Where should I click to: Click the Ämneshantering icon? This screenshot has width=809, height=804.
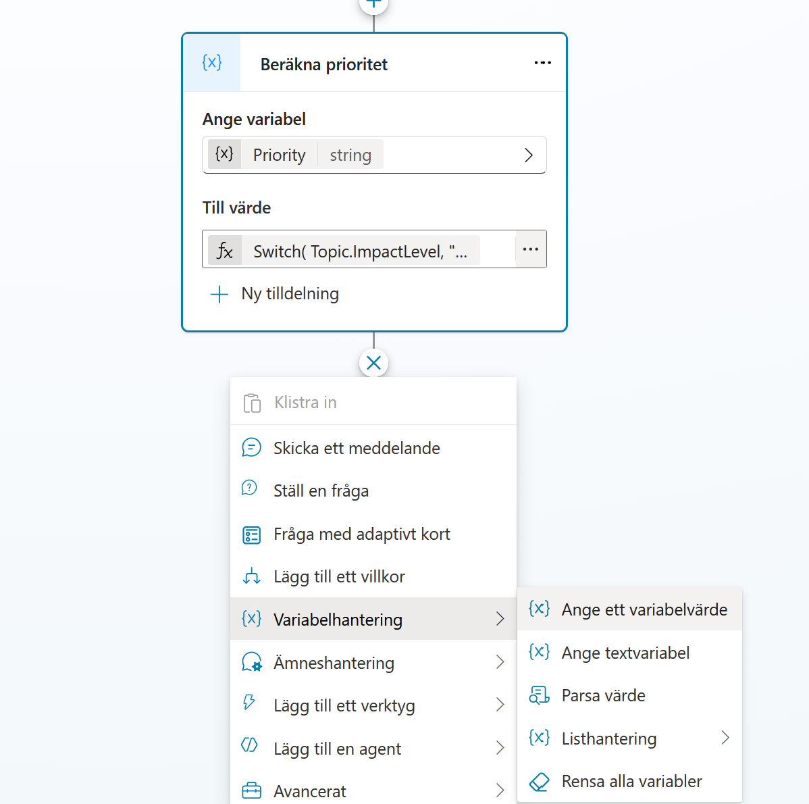pos(251,662)
